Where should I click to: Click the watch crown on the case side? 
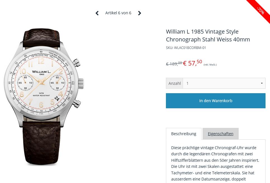pyautogui.click(x=81, y=83)
